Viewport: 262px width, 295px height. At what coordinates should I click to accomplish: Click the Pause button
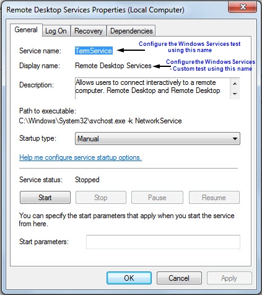click(157, 198)
